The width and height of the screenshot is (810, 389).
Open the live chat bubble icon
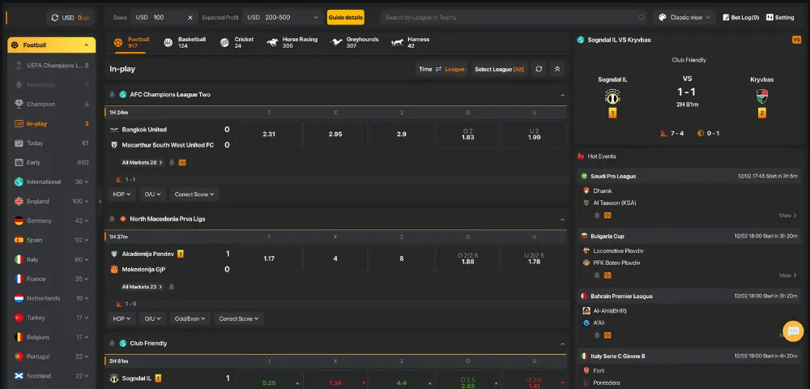coord(793,331)
